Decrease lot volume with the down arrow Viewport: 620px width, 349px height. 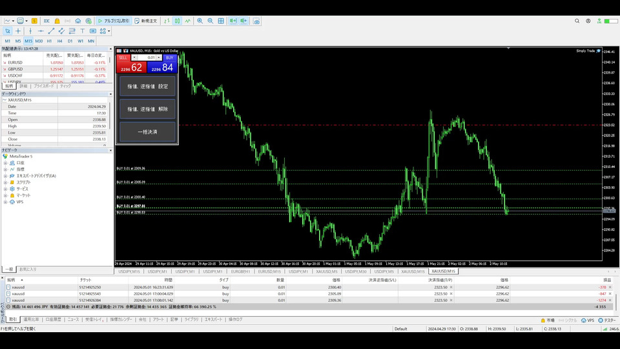(x=134, y=58)
